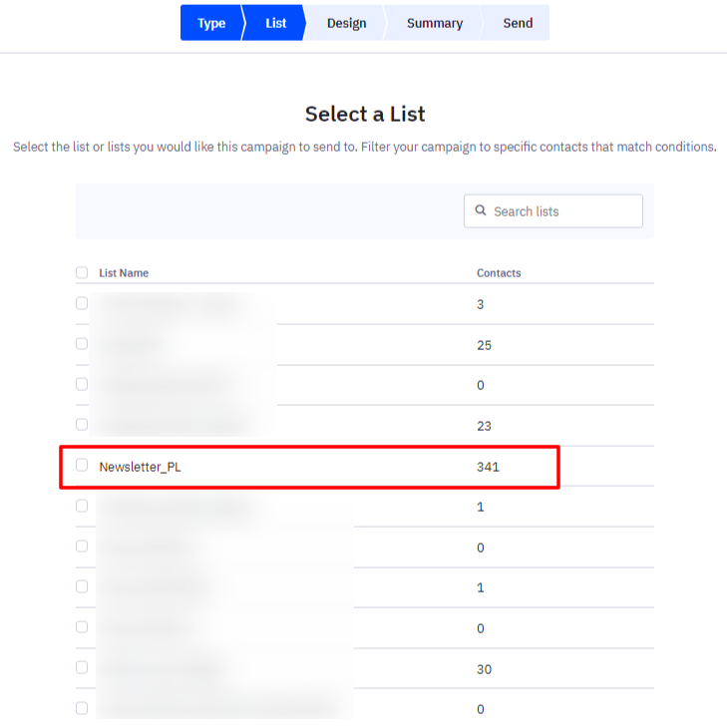This screenshot has height=726, width=727.
Task: Select checkbox for list with 25 contacts
Action: tap(82, 343)
